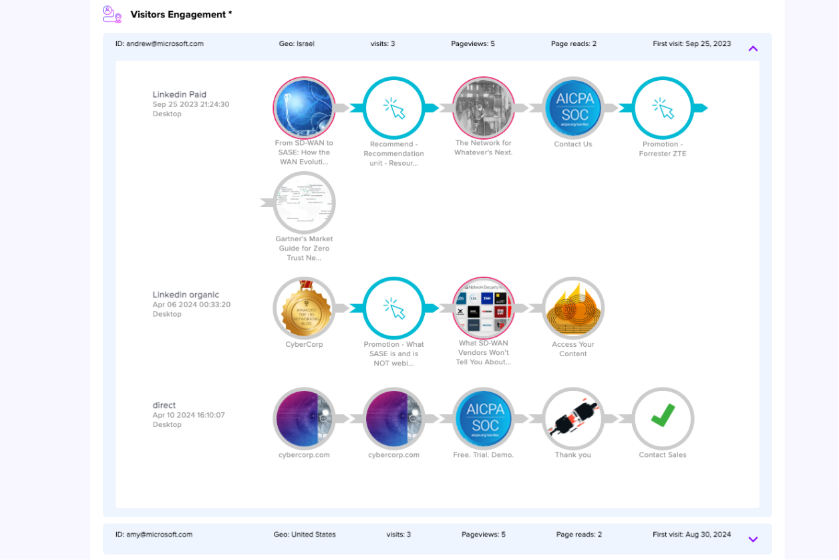The image size is (839, 560).
Task: Click 'First visit: Sep 25, 2023' text
Action: 692,44
